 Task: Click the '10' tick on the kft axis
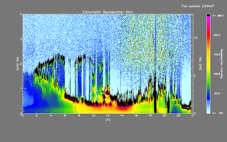tap(195, 38)
